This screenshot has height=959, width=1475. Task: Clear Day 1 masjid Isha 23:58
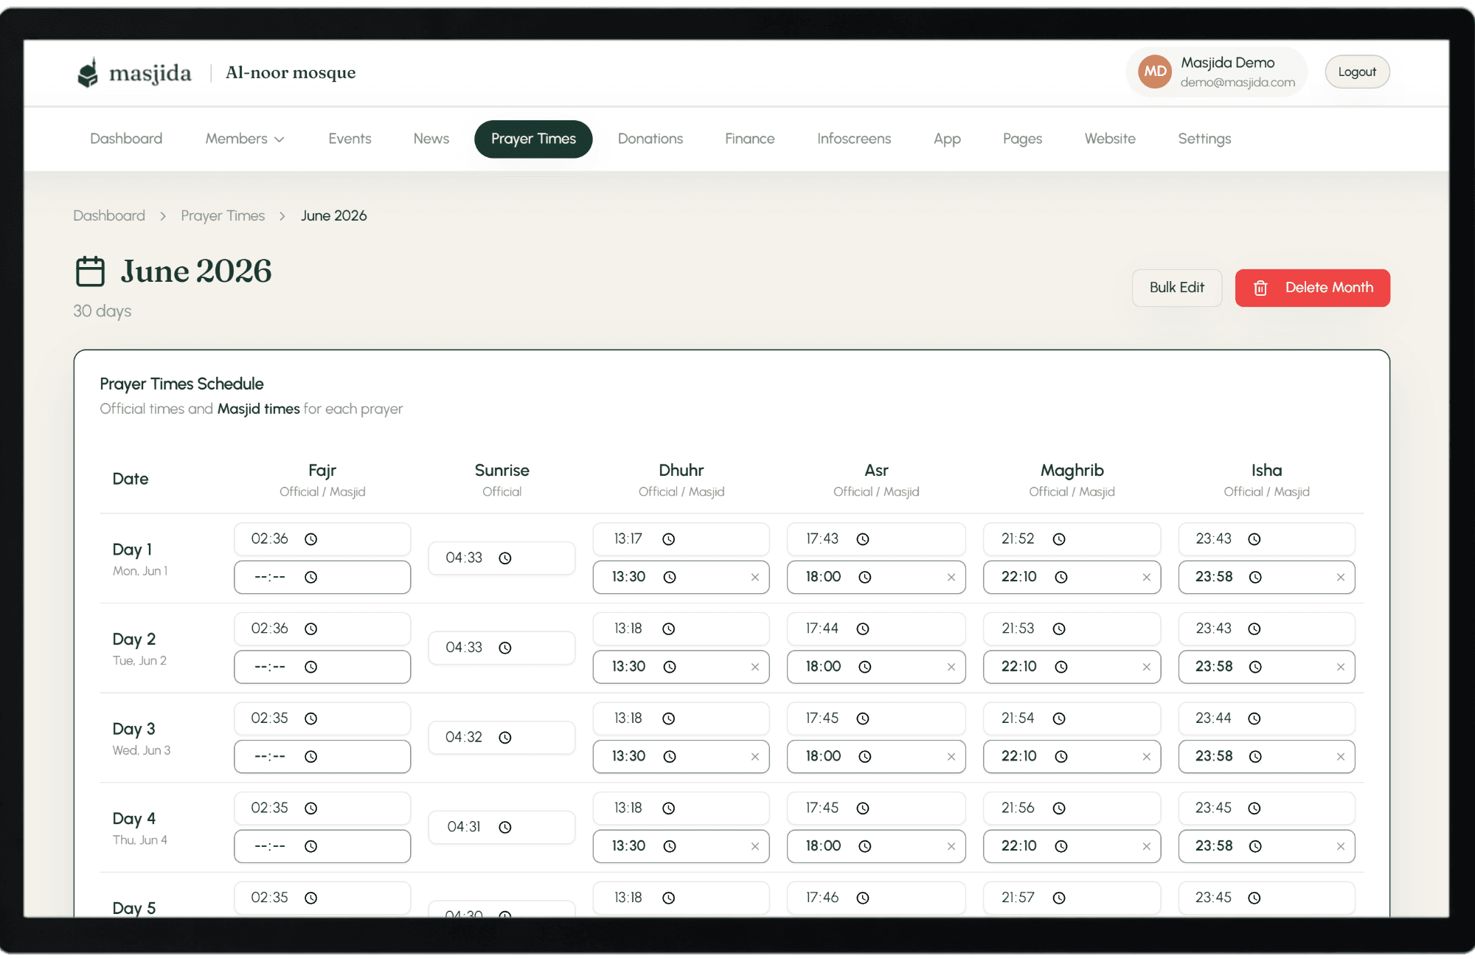[x=1341, y=578]
